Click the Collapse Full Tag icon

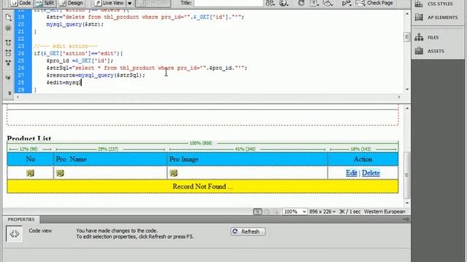[x=8, y=43]
